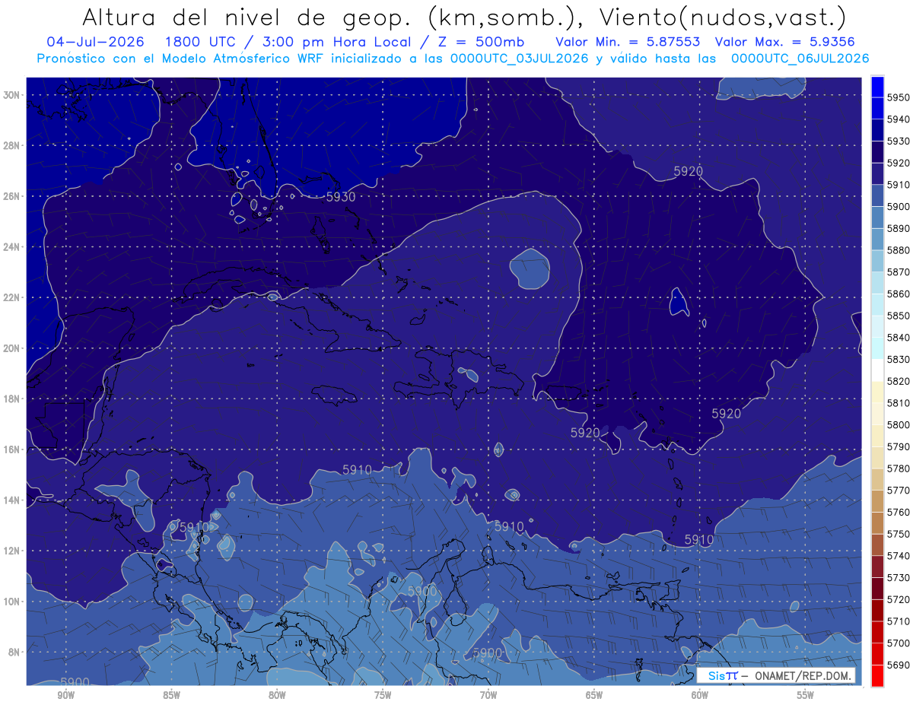The width and height of the screenshot is (913, 705).
Task: Pick the bright red swatch below legend value 5690
Action: [x=877, y=675]
